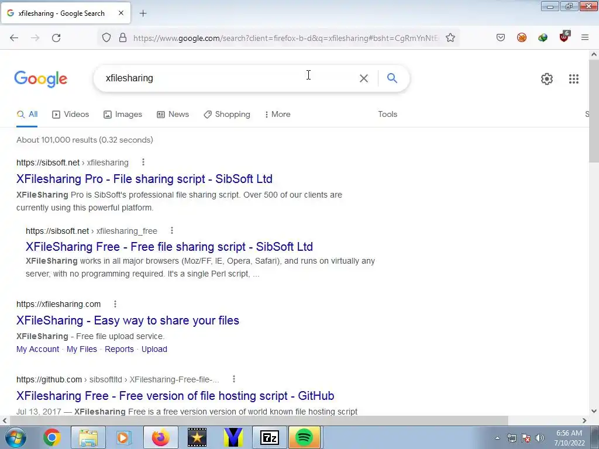This screenshot has width=599, height=449.
Task: Open XFilesharing Pro SibSoft result
Action: point(144,179)
